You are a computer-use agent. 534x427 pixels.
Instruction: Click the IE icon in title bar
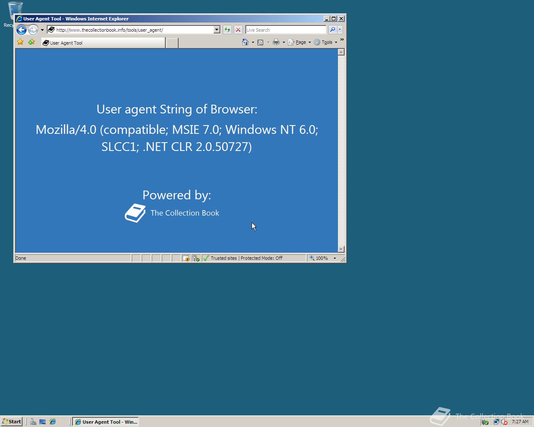pyautogui.click(x=19, y=18)
